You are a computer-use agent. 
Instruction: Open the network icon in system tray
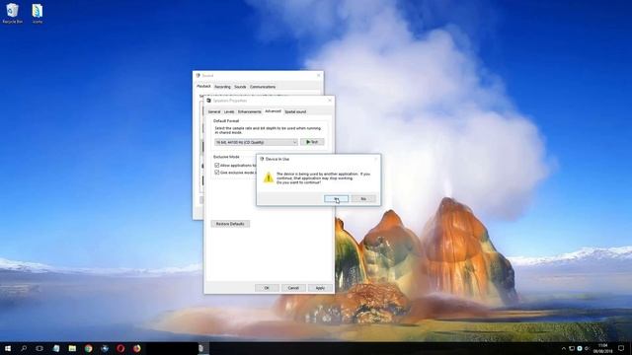[572, 348]
